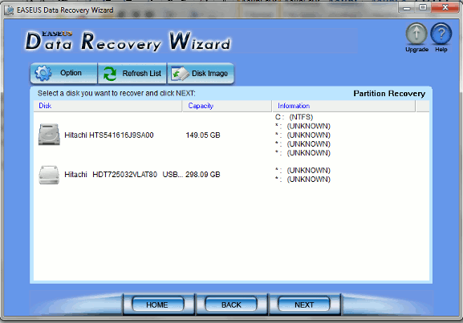463x323 pixels.
Task: Click the 149.05 GB capacity value
Action: pos(203,135)
